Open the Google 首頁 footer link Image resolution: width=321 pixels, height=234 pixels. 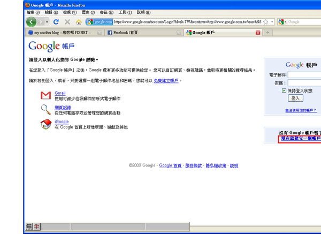coord(170,165)
